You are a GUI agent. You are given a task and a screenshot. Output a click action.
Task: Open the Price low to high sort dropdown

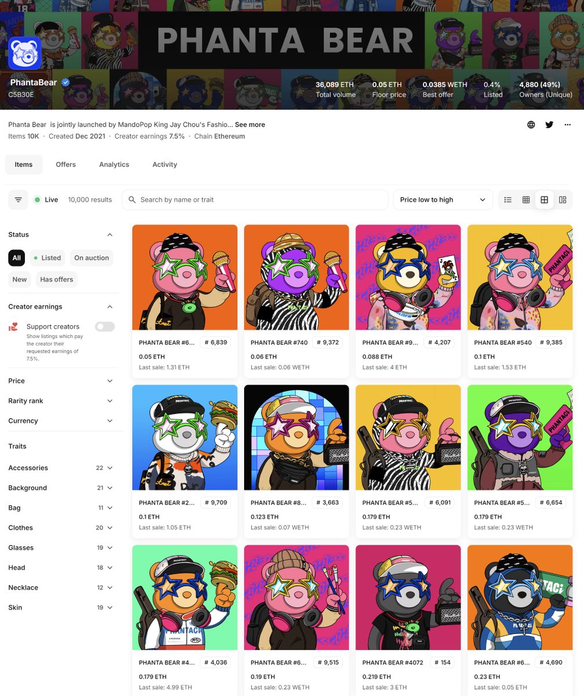point(443,200)
